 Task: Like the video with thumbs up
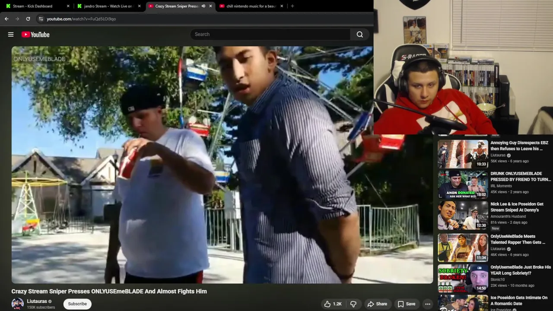point(333,304)
